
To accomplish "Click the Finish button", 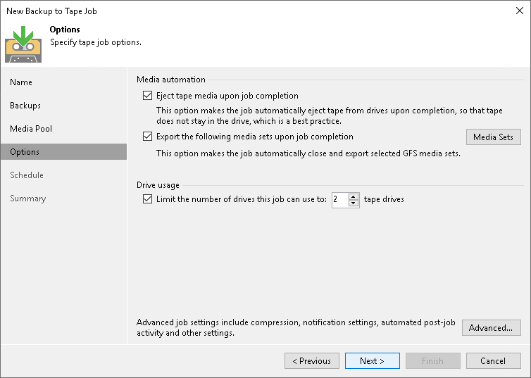I will point(432,361).
